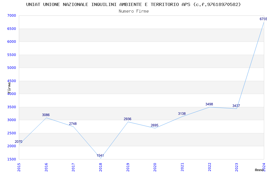This screenshot has height=173, width=267.
Task: Select the data label 2748
Action: [73, 124]
